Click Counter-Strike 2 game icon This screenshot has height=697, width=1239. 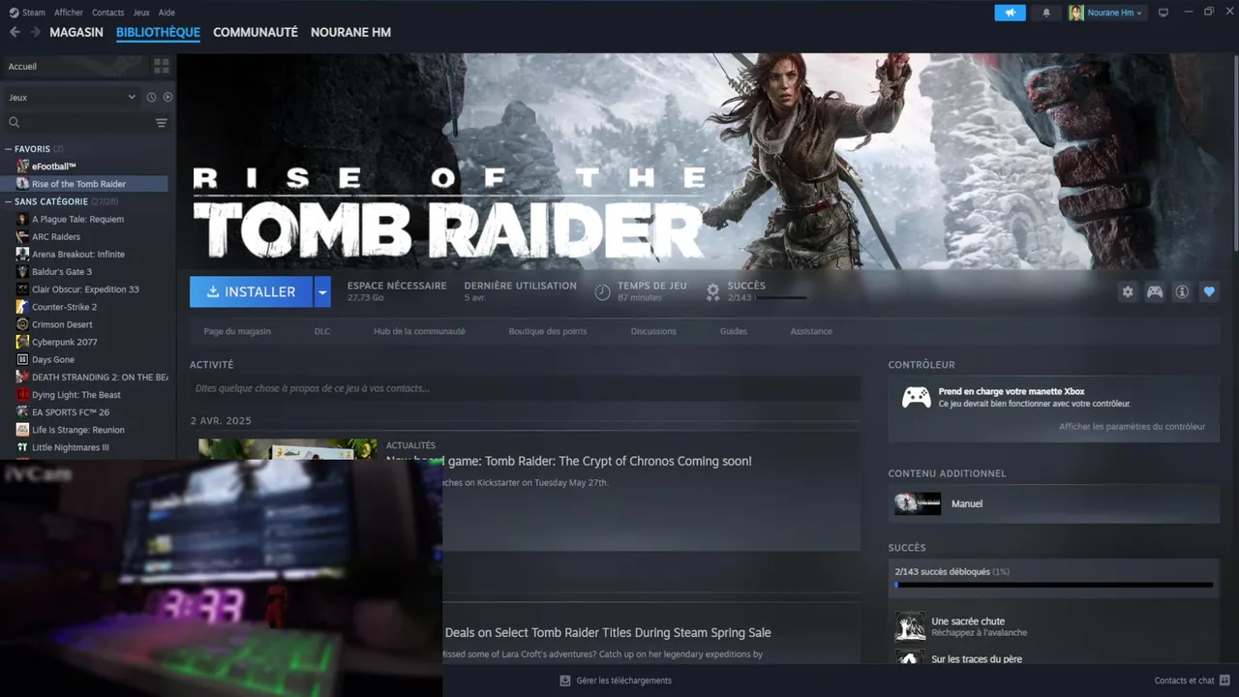click(x=22, y=307)
